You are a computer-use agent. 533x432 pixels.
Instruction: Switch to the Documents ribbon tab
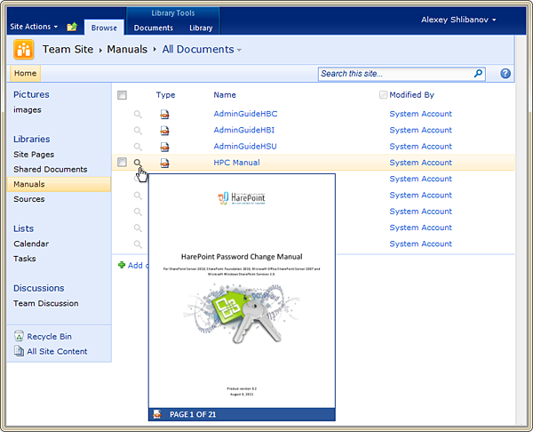[x=154, y=28]
